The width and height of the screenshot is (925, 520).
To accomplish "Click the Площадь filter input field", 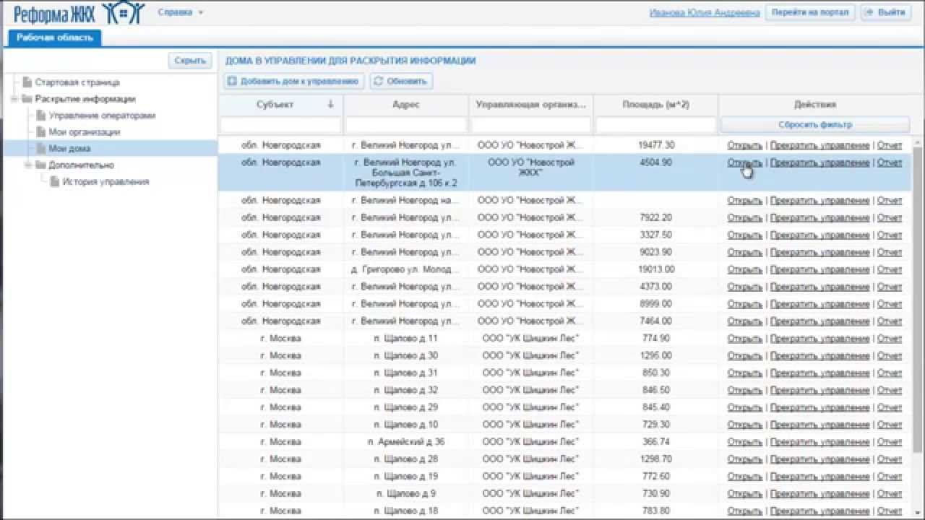I will click(655, 125).
